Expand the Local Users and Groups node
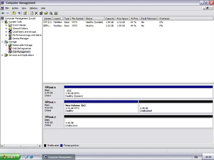This screenshot has height=160, width=214. tap(6, 32)
